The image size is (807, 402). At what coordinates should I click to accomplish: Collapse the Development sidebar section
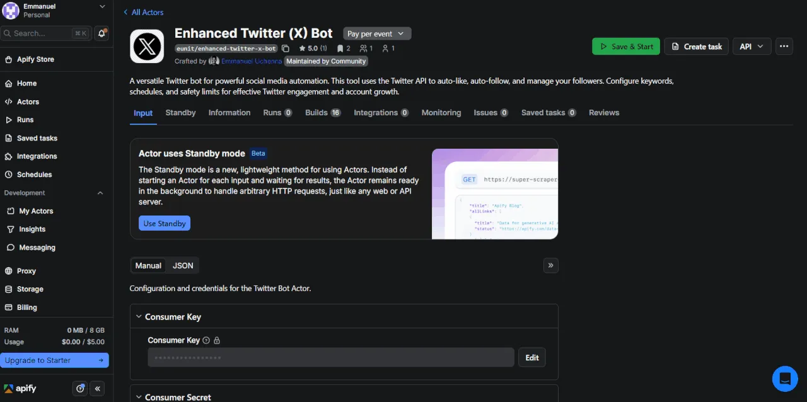coord(100,193)
